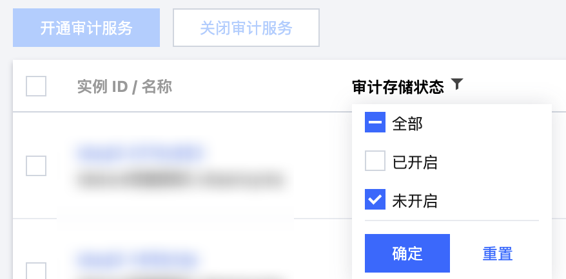Click the 开通审计服务 button
Screen dimensions: 566x279
86,28
